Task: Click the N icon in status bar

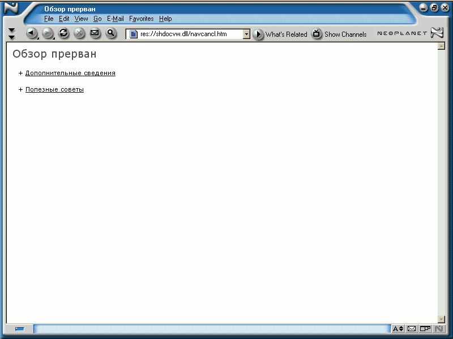Action: tap(439, 329)
